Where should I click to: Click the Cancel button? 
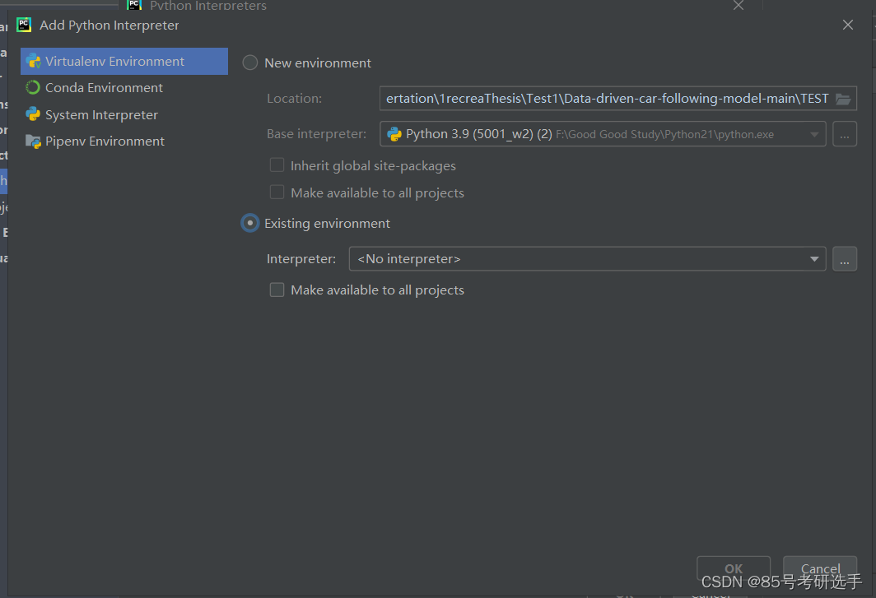tap(819, 568)
